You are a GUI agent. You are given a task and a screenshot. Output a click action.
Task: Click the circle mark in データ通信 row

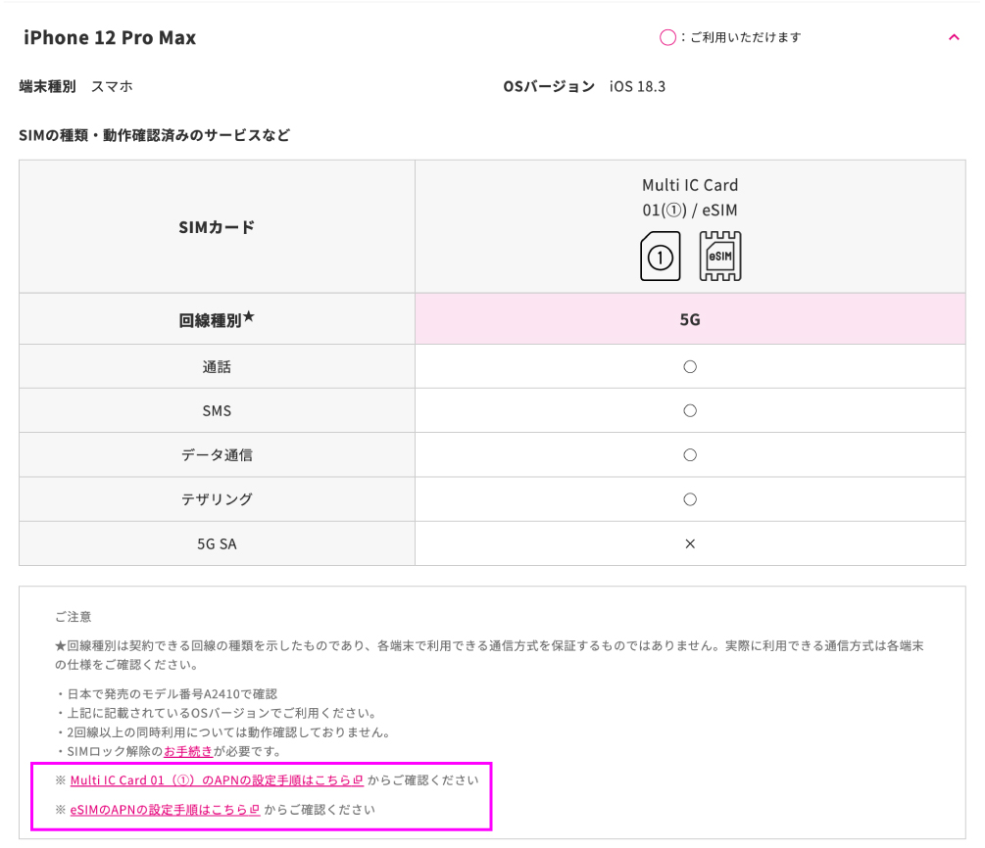click(690, 454)
